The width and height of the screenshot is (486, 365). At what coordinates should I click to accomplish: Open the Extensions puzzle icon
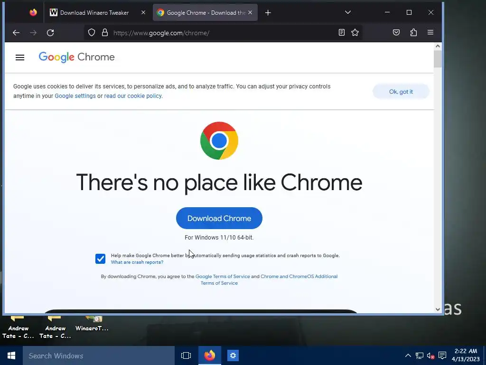413,32
